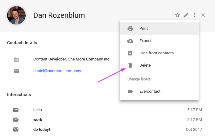Click the pencil edit contact icon

click(186, 15)
